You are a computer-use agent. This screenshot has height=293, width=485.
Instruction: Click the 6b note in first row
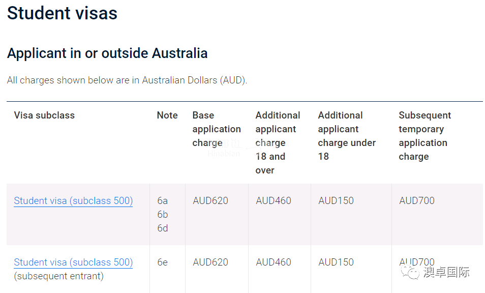[162, 215]
